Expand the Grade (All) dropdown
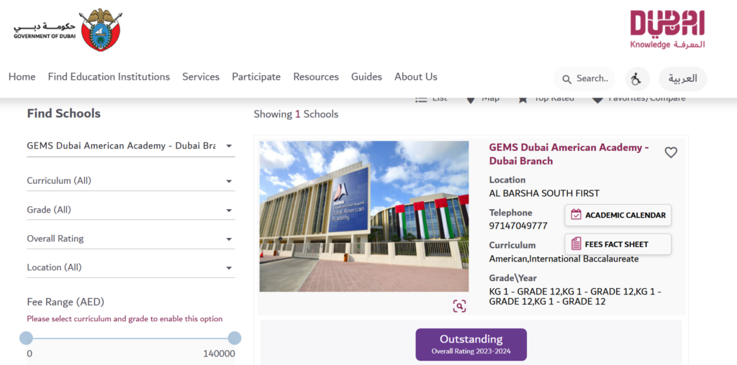 [131, 210]
